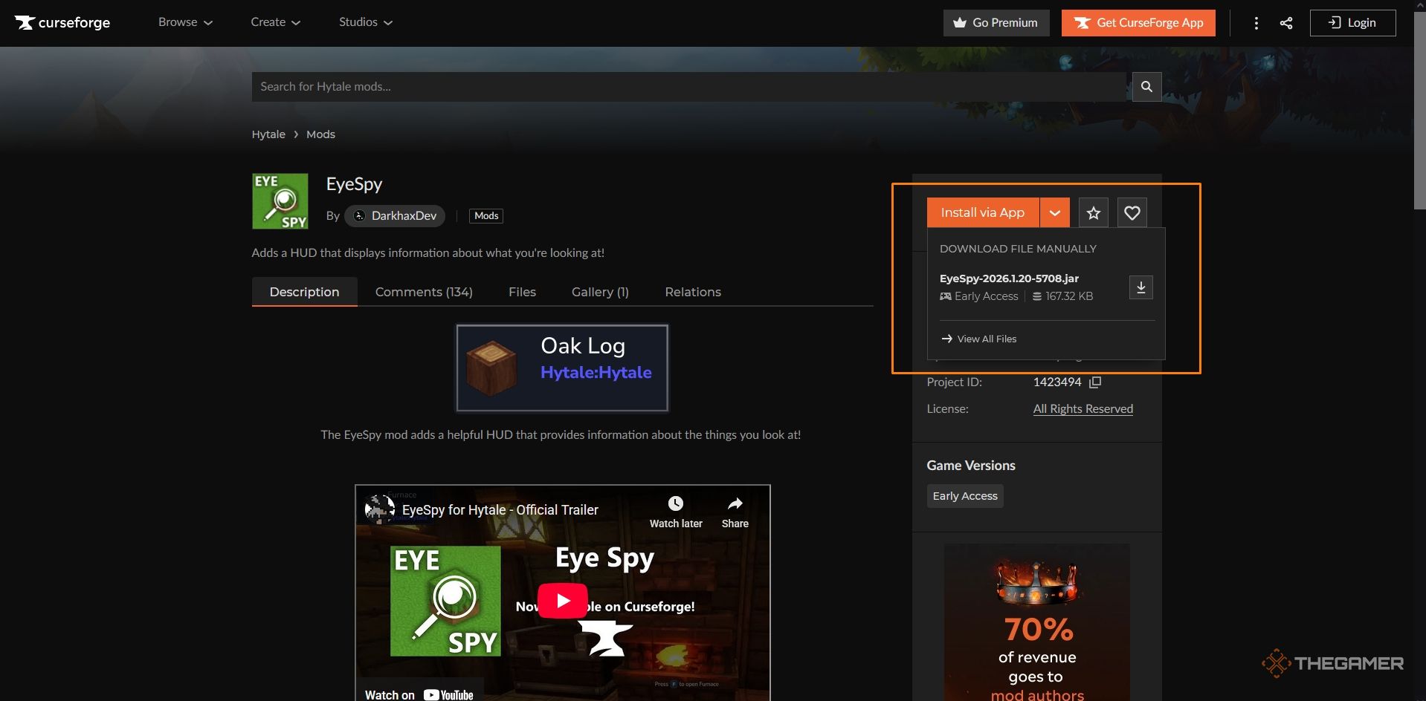
Task: Download the EyeSpy jar file manually
Action: pyautogui.click(x=1141, y=287)
